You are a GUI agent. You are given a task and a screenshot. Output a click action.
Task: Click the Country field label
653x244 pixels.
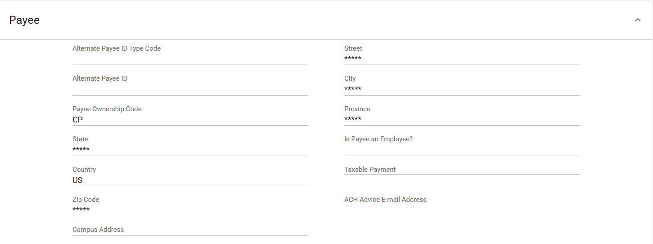84,170
